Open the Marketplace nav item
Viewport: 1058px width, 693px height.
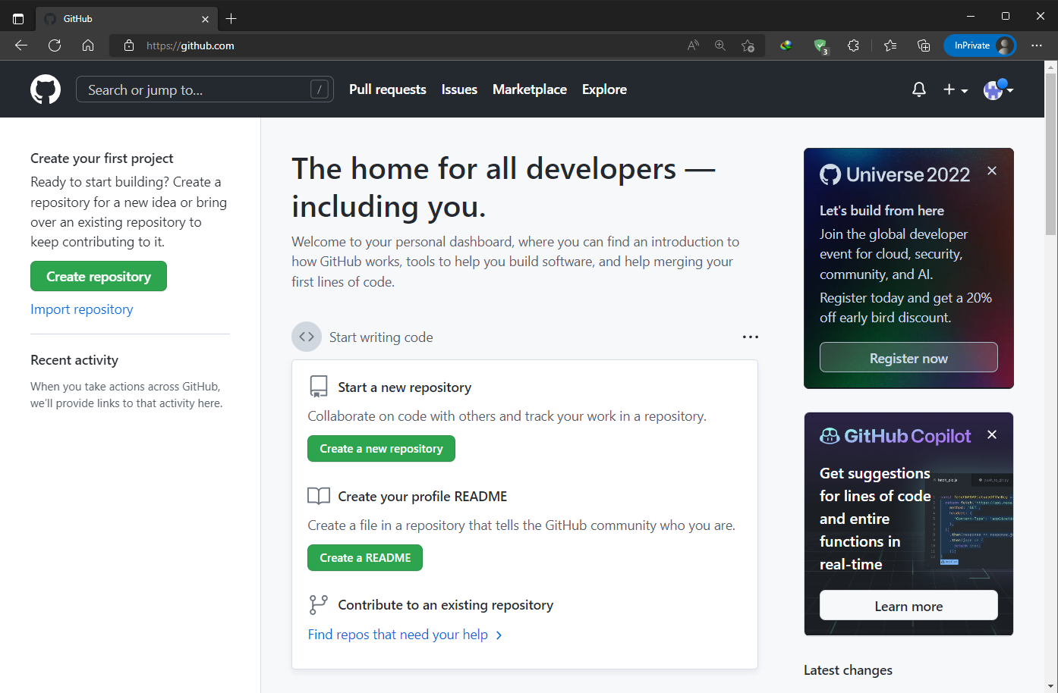coord(529,89)
